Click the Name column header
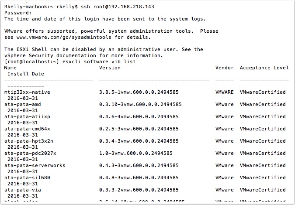 point(10,68)
